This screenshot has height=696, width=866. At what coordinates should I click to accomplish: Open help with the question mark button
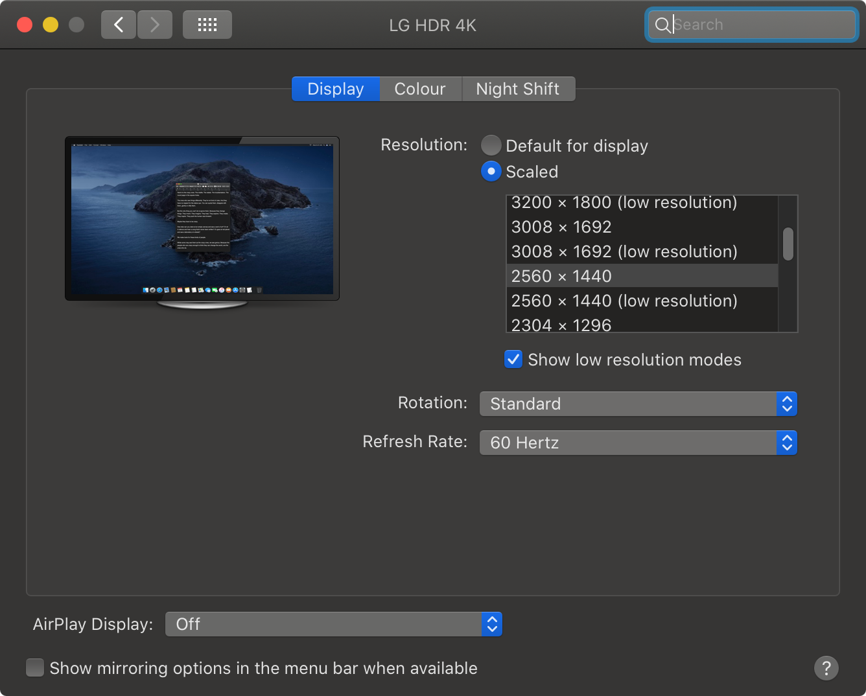click(826, 668)
